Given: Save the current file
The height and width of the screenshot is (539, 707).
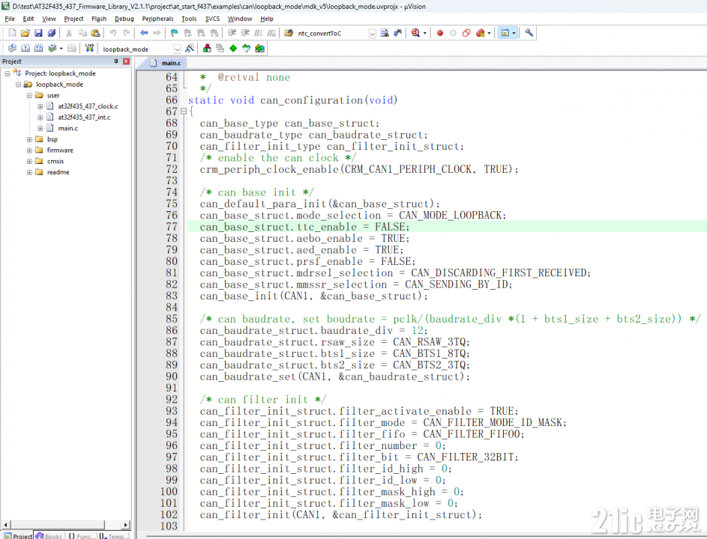Looking at the screenshot, I should [38, 33].
